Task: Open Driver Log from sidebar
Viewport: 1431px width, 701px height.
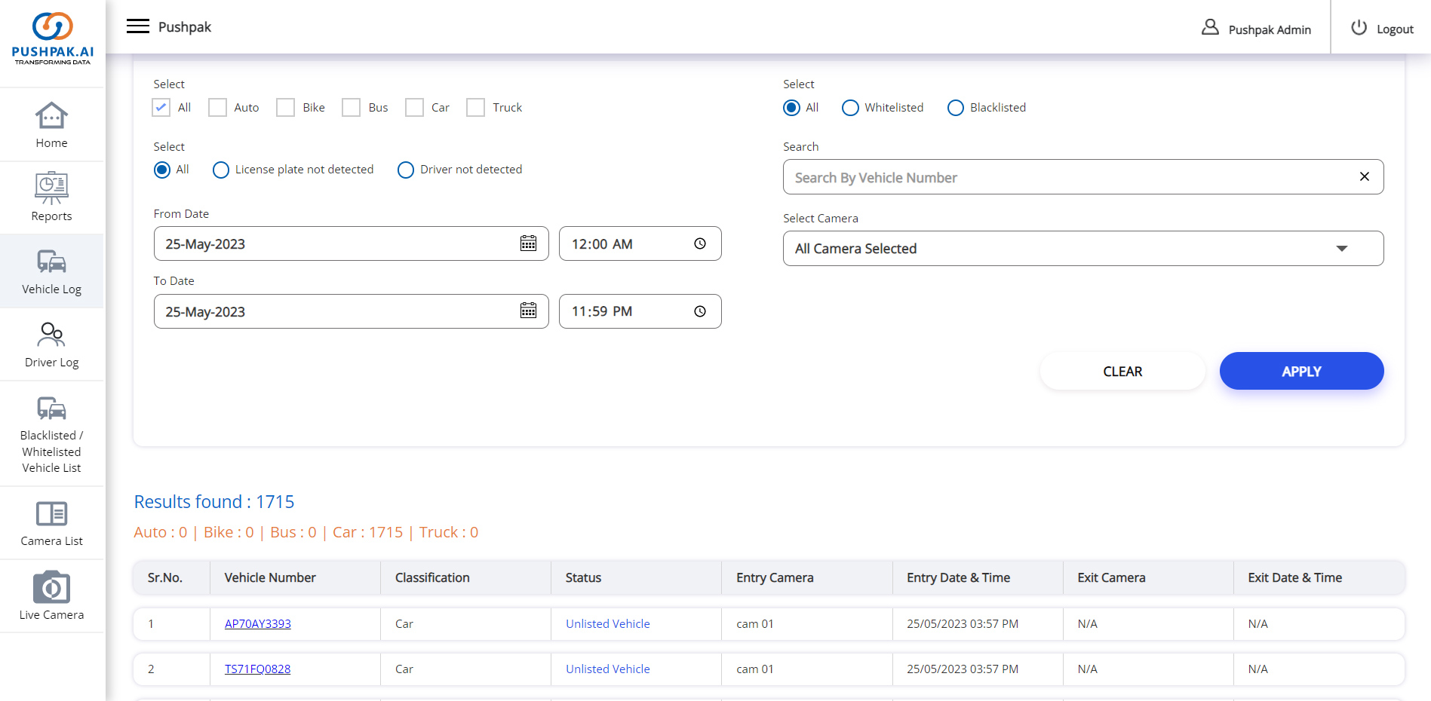Action: coord(51,345)
